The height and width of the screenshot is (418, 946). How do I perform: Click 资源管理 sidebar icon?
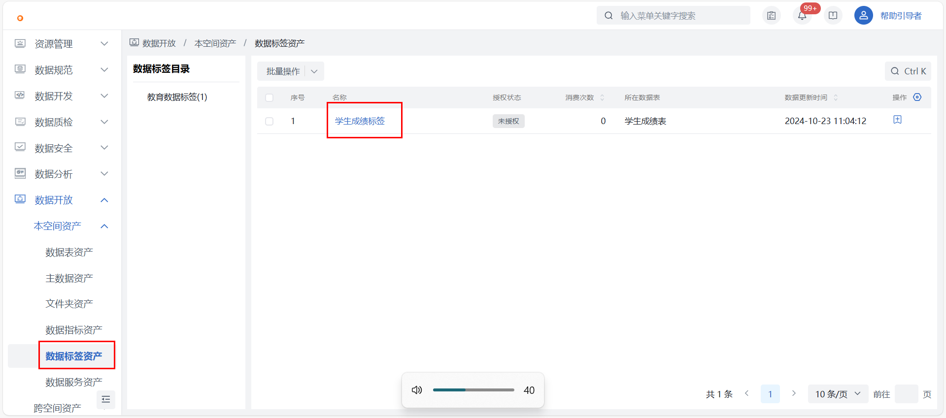[20, 43]
